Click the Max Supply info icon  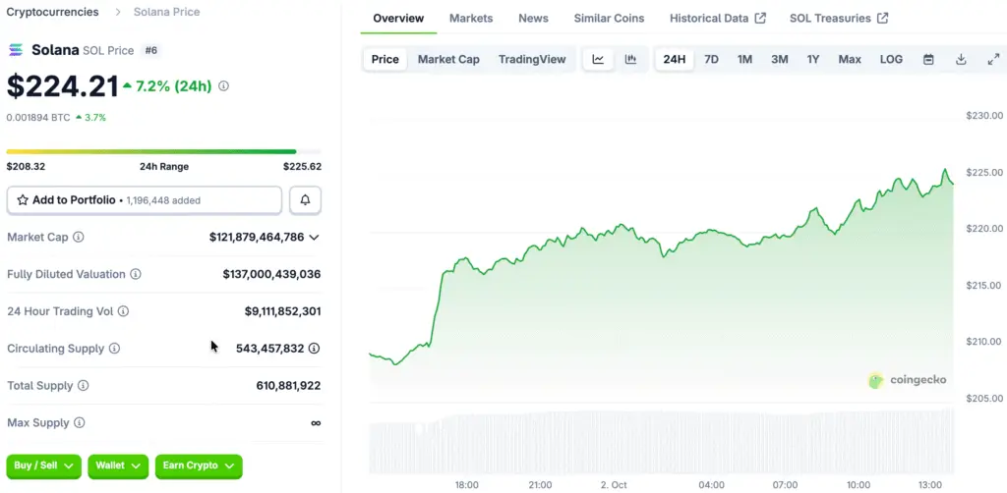tap(79, 423)
